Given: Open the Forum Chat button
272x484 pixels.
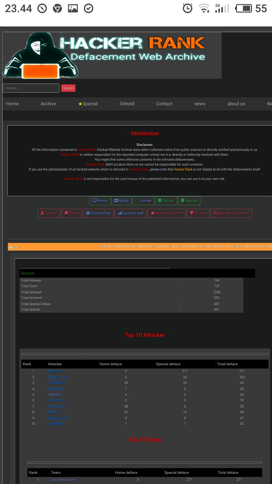Looking at the screenshot, I should 98,213.
